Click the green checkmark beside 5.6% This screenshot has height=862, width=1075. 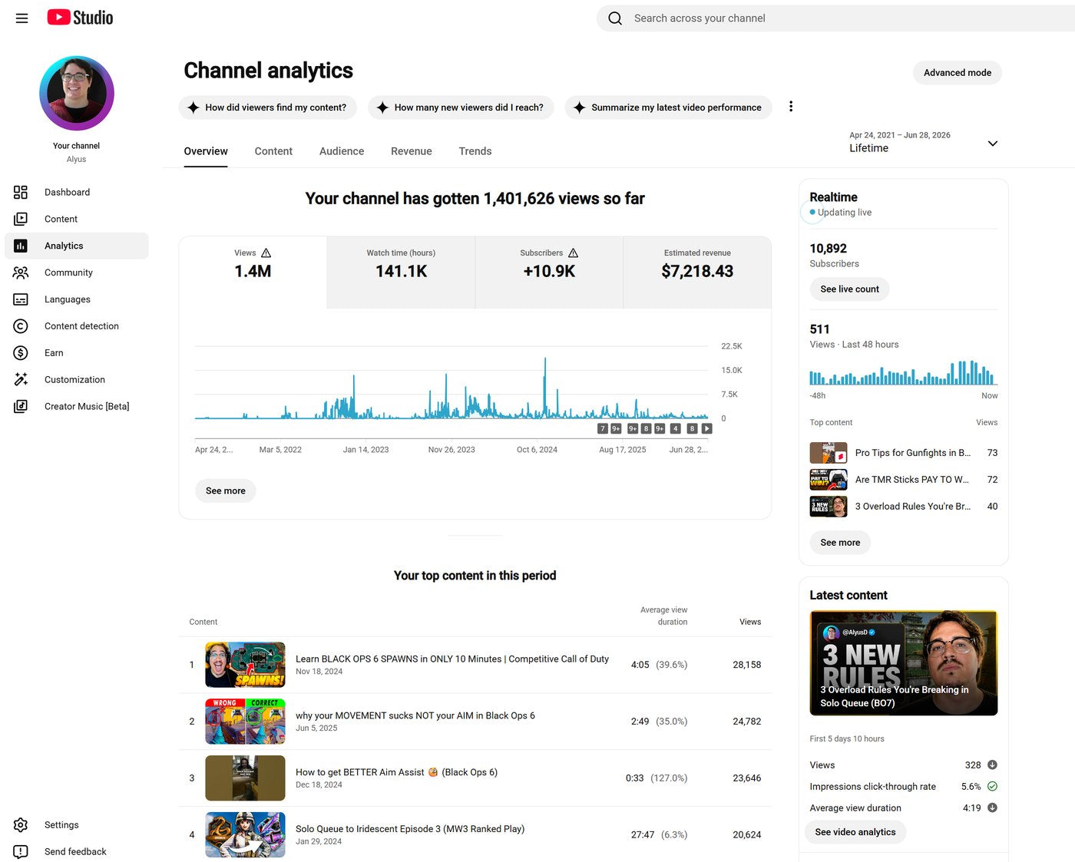click(992, 787)
